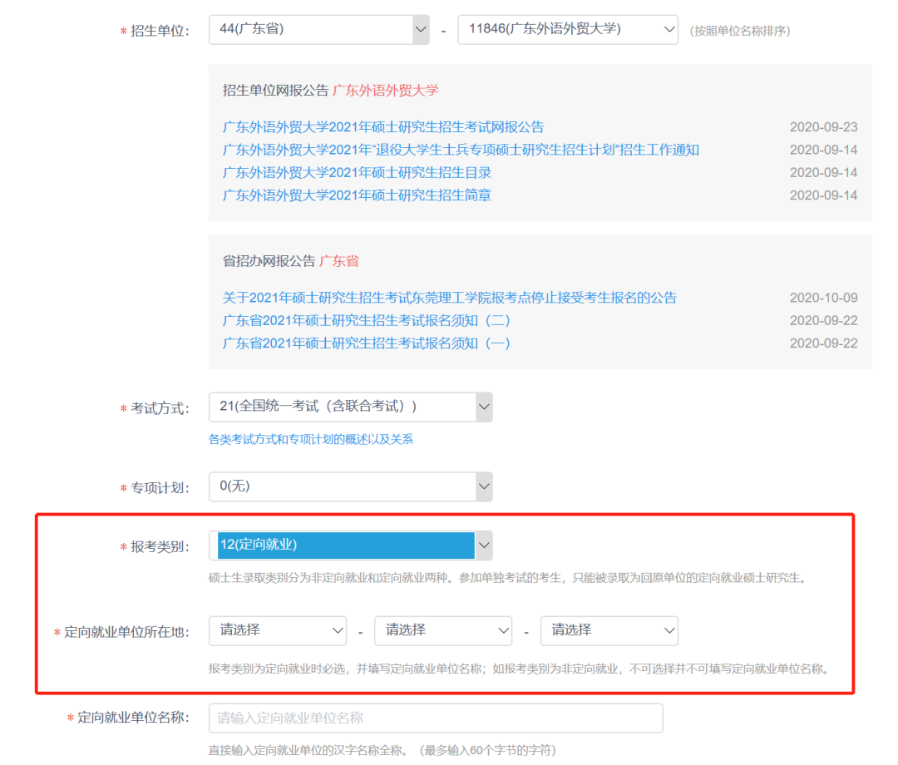Image resolution: width=898 pixels, height=765 pixels.
Task: Expand the 专项计划 dropdown showing 0(无)
Action: (341, 487)
